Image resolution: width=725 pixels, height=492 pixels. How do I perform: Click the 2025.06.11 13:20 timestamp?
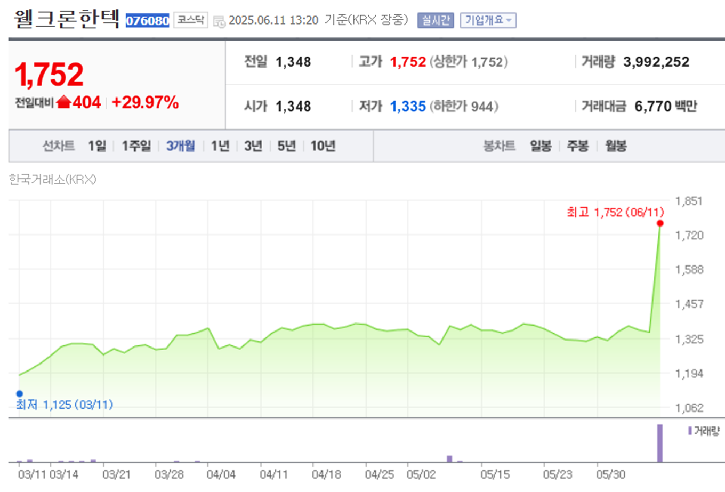(273, 20)
